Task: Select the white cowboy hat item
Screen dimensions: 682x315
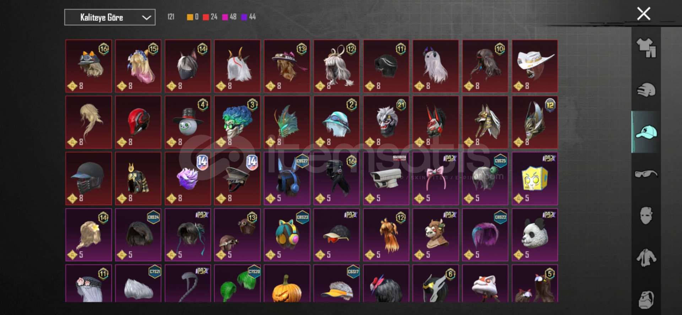Action: coord(535,66)
